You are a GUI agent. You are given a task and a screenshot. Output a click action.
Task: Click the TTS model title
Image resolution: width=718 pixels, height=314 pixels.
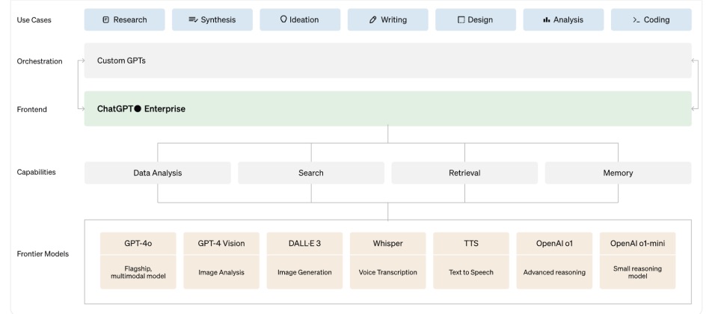click(470, 244)
